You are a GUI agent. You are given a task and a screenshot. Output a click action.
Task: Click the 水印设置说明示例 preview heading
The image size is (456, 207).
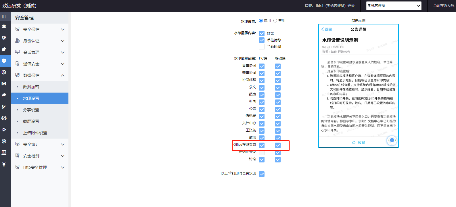[x=340, y=40]
